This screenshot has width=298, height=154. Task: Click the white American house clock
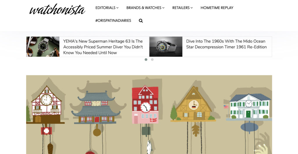[x=249, y=107]
